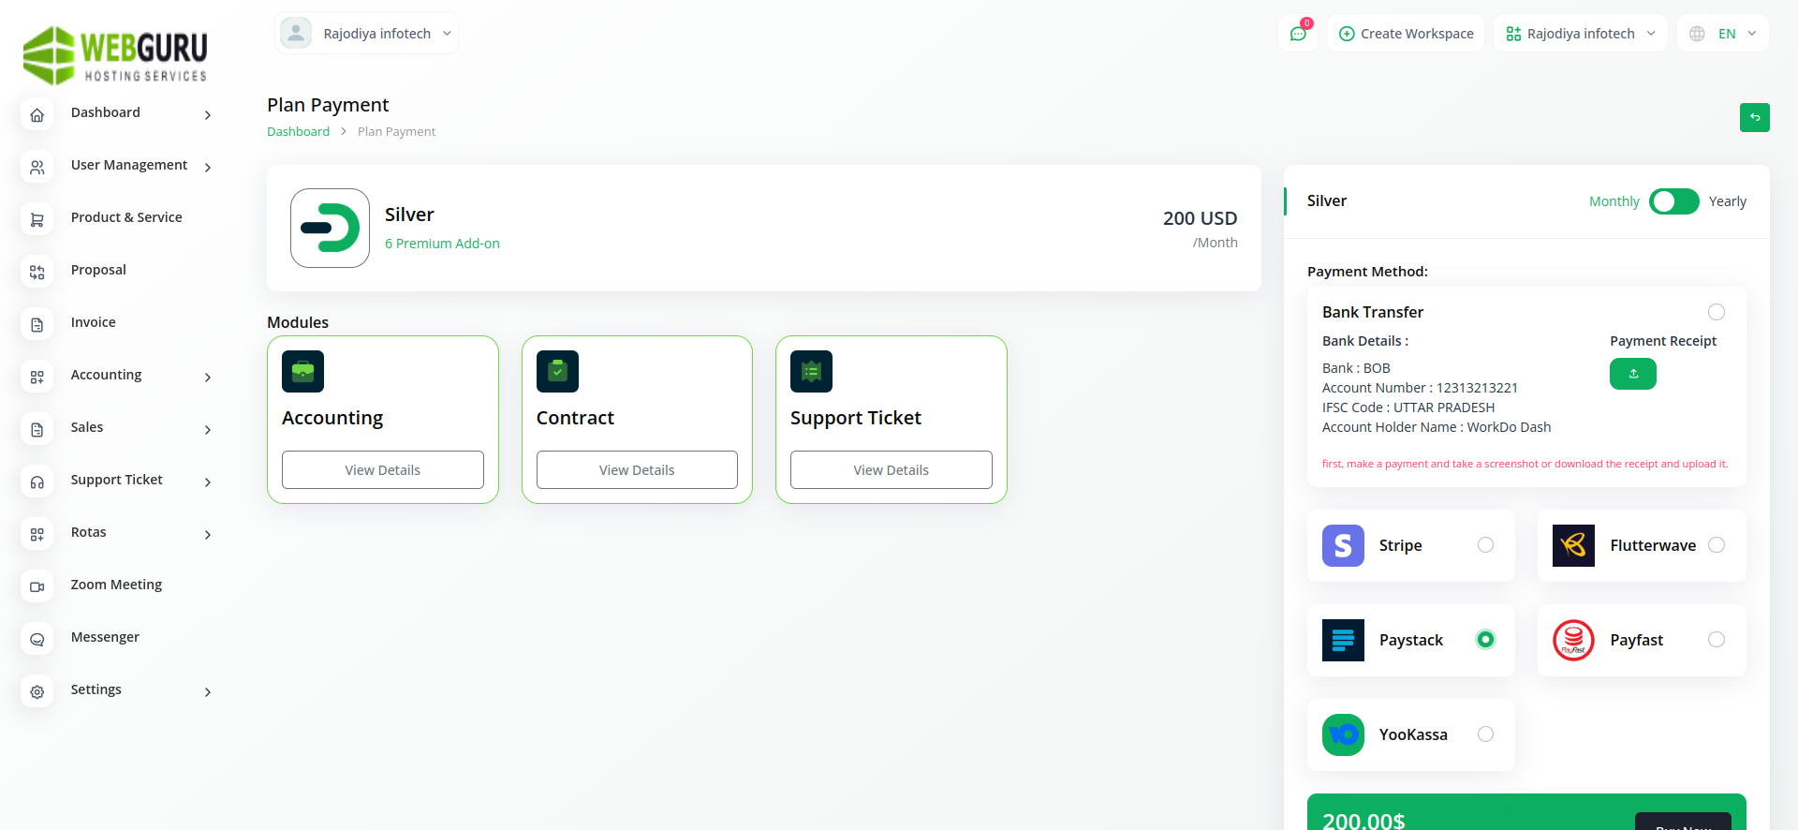Open the EN language dropdown
The height and width of the screenshot is (830, 1798).
1723,34
